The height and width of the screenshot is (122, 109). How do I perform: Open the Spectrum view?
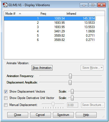(x=63, y=115)
